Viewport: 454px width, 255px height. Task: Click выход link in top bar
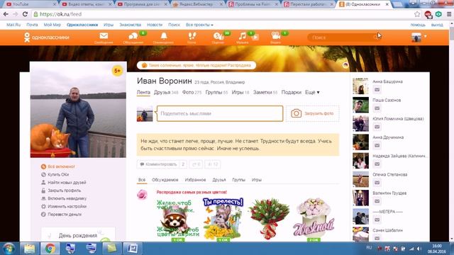point(437,25)
